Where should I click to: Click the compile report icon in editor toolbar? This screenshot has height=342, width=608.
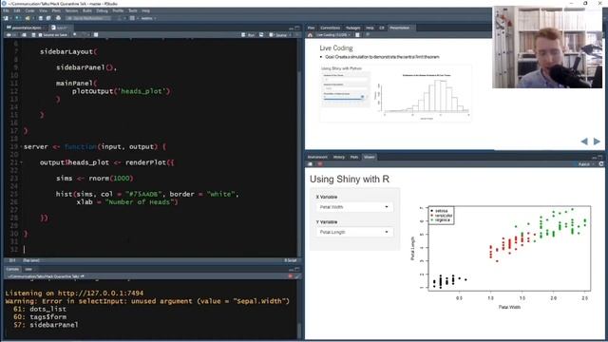(x=96, y=35)
